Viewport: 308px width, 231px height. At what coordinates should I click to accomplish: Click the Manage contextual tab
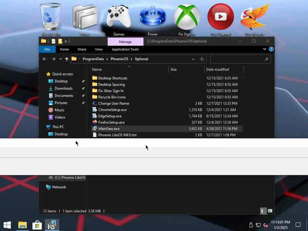coord(125,42)
